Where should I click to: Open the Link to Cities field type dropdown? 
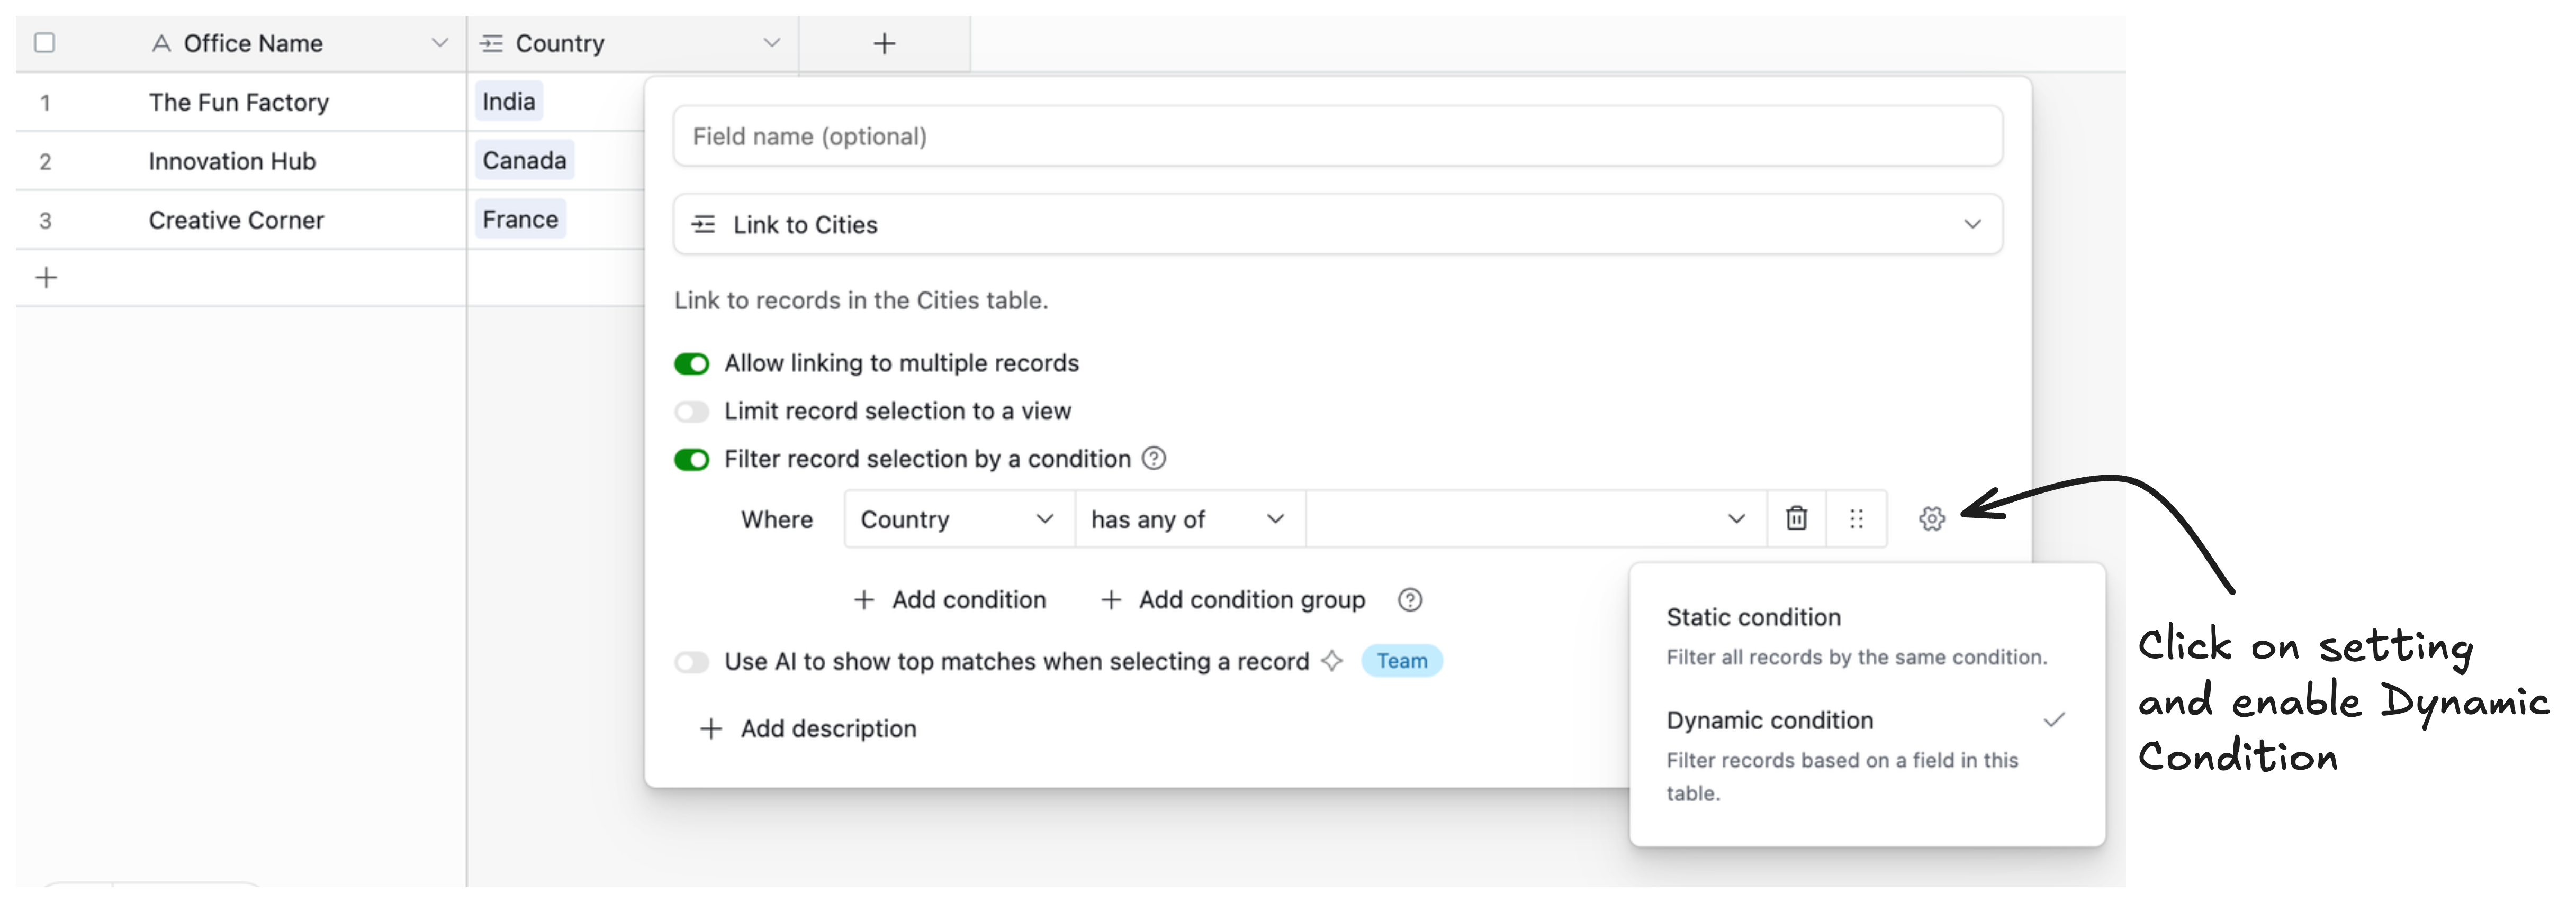pos(1337,225)
